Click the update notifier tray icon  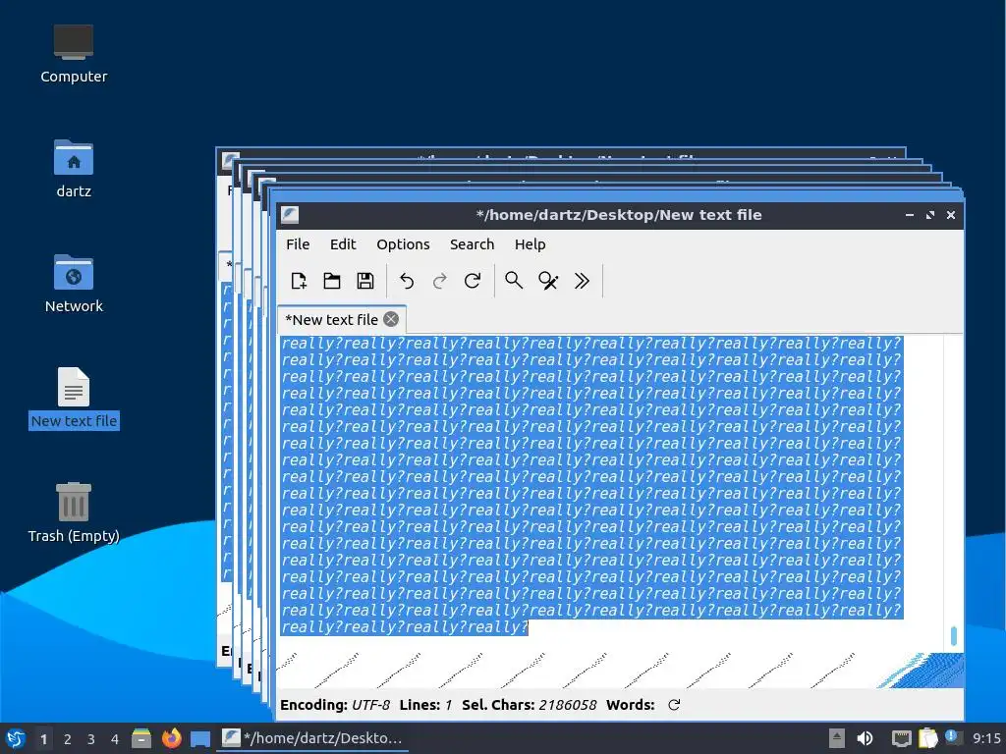(x=953, y=737)
